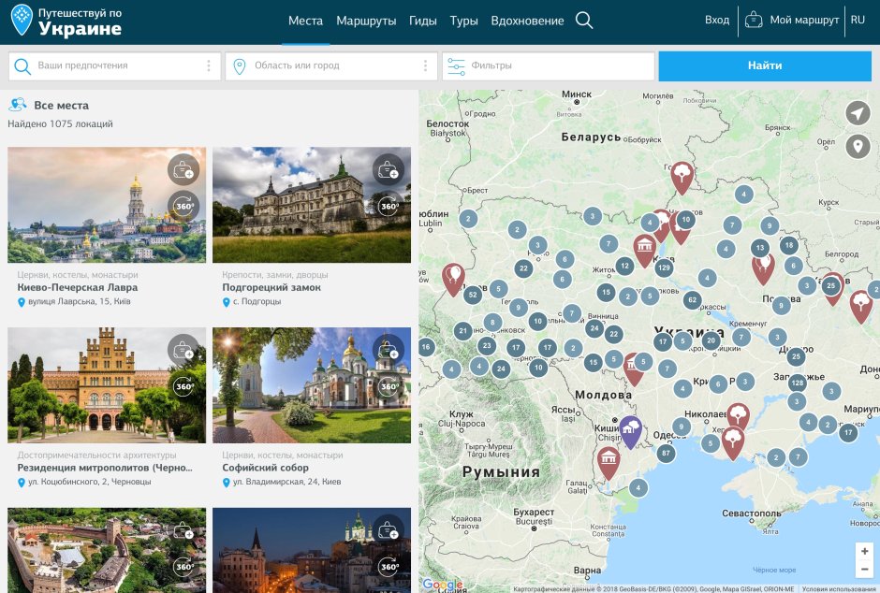Click the cluster marker labeled 87 near Odessa
Screen dimensions: 880x593
[x=666, y=453]
